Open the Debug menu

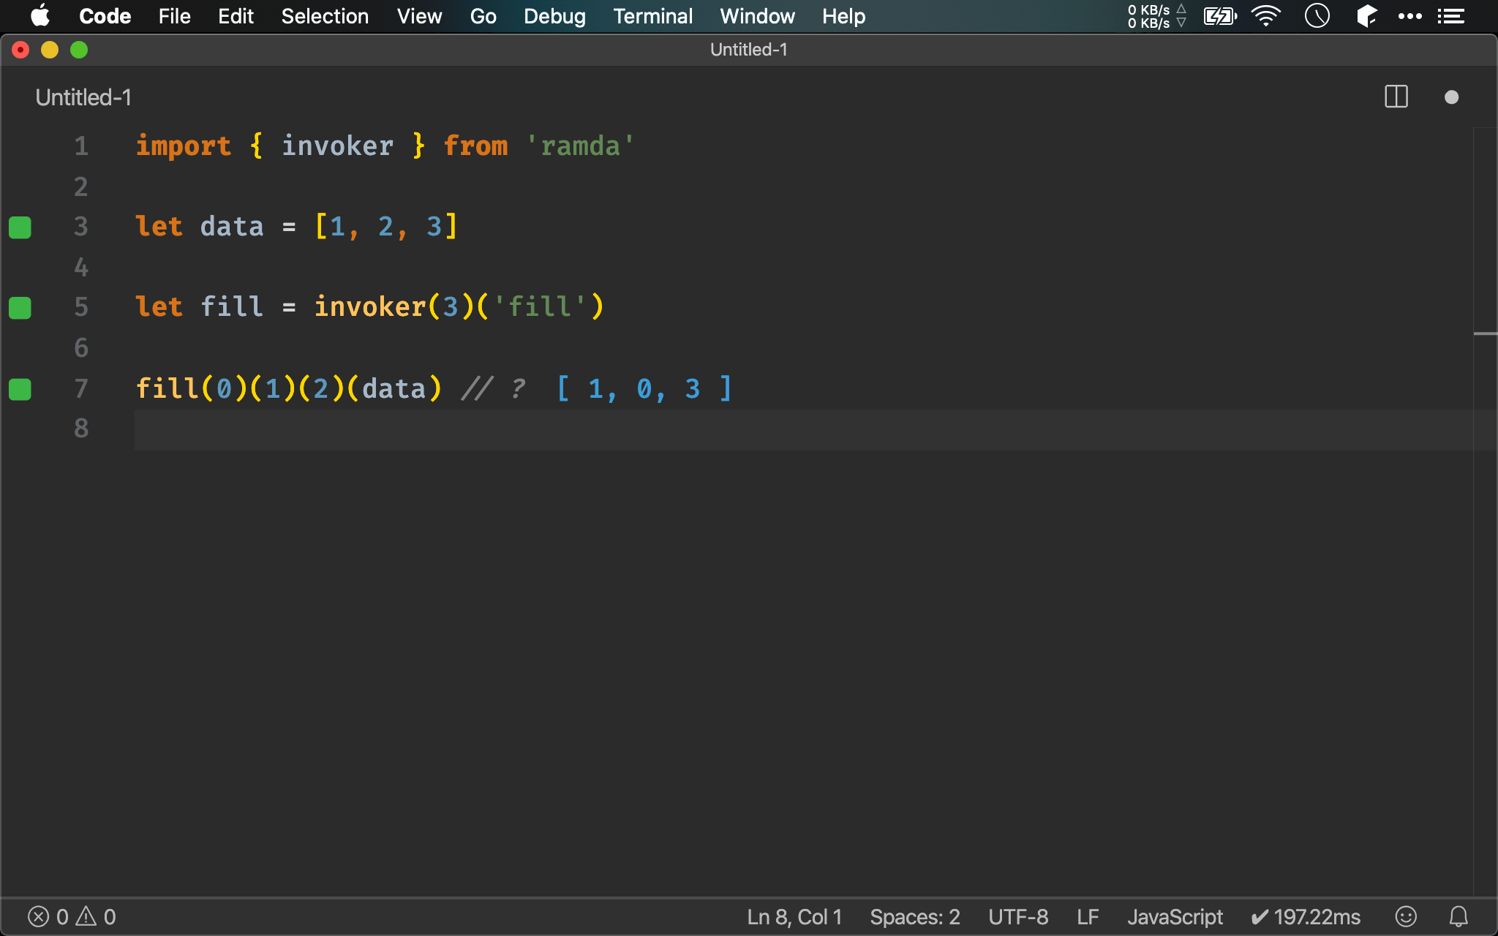click(x=554, y=16)
